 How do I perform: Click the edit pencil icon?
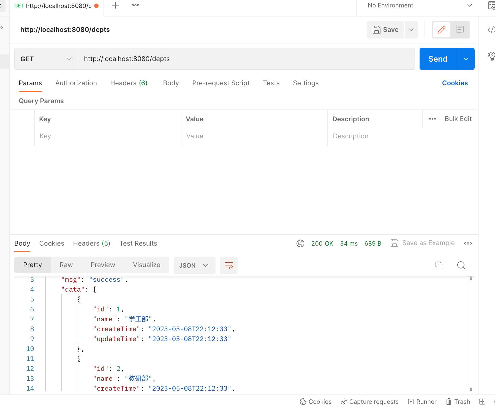click(441, 30)
